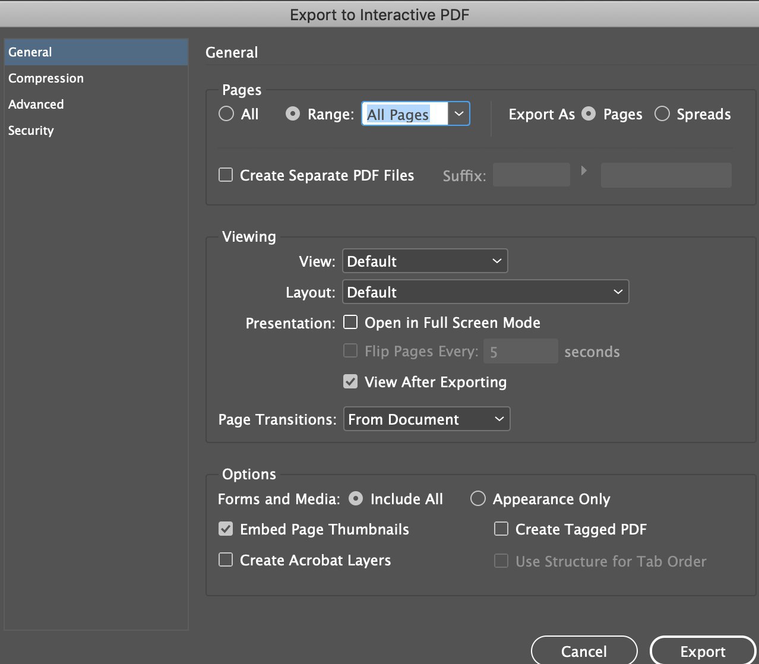Enable Create Acrobat Layers checkbox
759x664 pixels.
(226, 559)
